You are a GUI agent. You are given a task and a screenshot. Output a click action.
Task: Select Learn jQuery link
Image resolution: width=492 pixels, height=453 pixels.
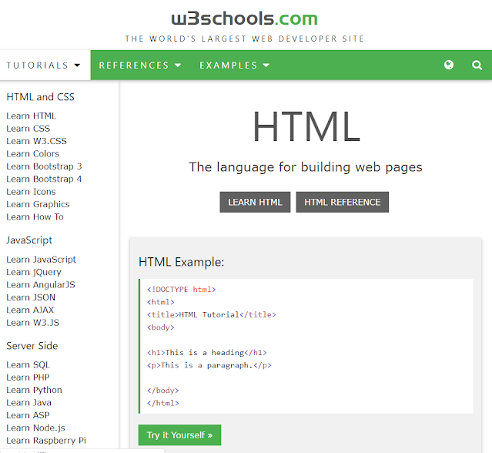pyautogui.click(x=34, y=272)
